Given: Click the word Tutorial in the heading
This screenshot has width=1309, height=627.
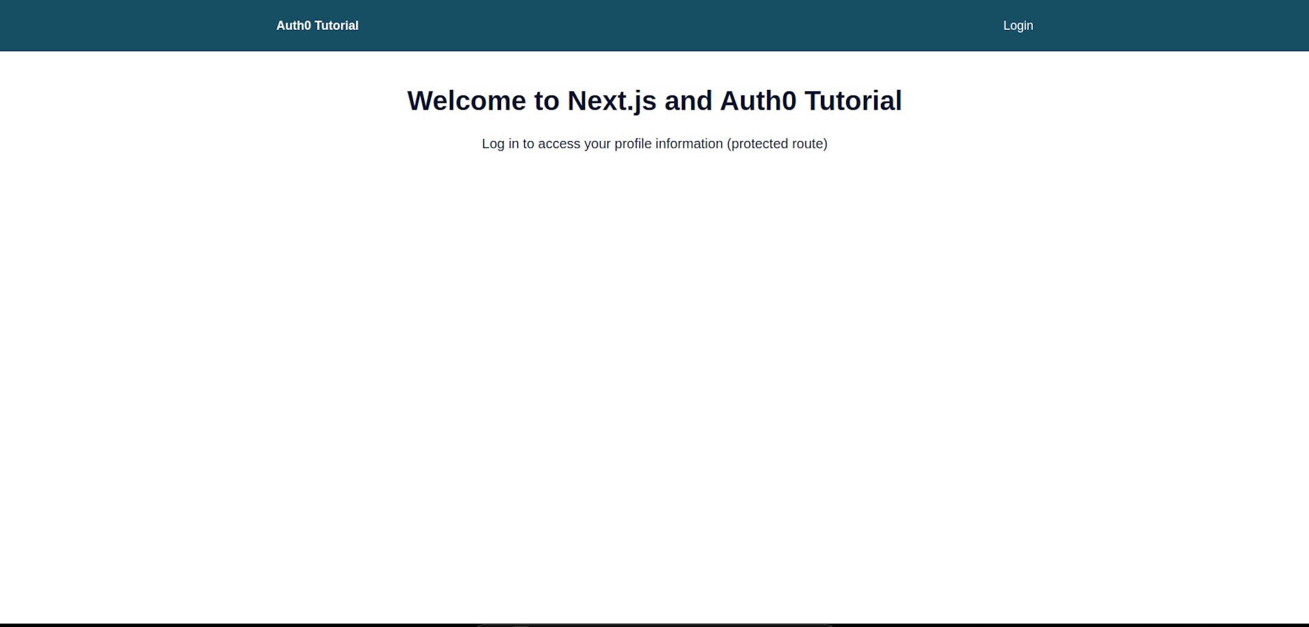Looking at the screenshot, I should pos(851,100).
